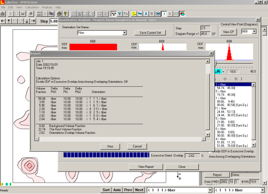
Task: Click the printer toolbar icon
Action: (x=59, y=14)
